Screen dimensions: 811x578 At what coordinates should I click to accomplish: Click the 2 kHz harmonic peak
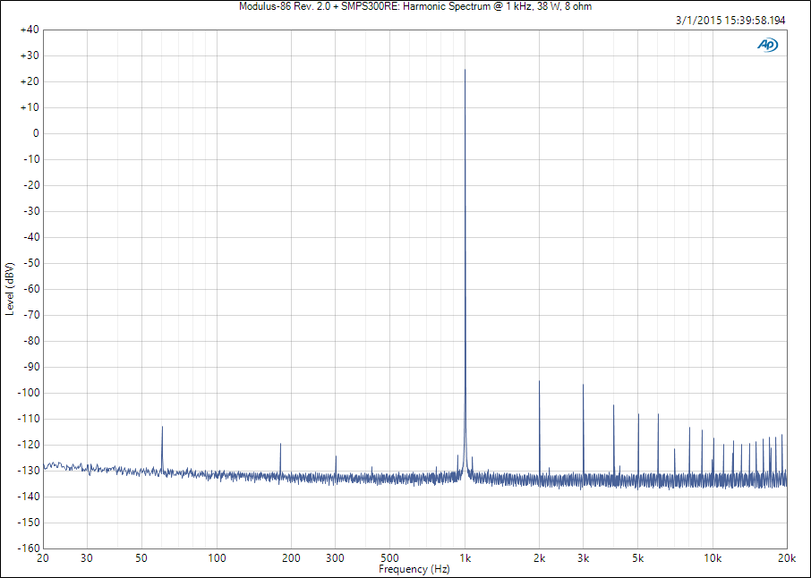[x=540, y=381]
